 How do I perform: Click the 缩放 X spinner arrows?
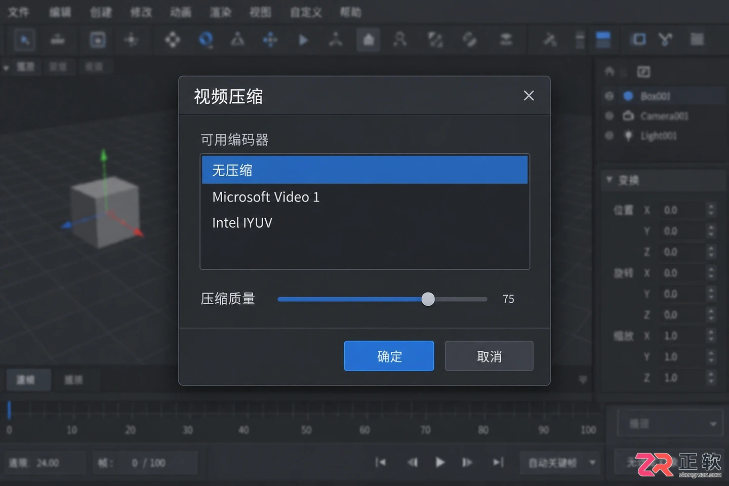pyautogui.click(x=711, y=336)
